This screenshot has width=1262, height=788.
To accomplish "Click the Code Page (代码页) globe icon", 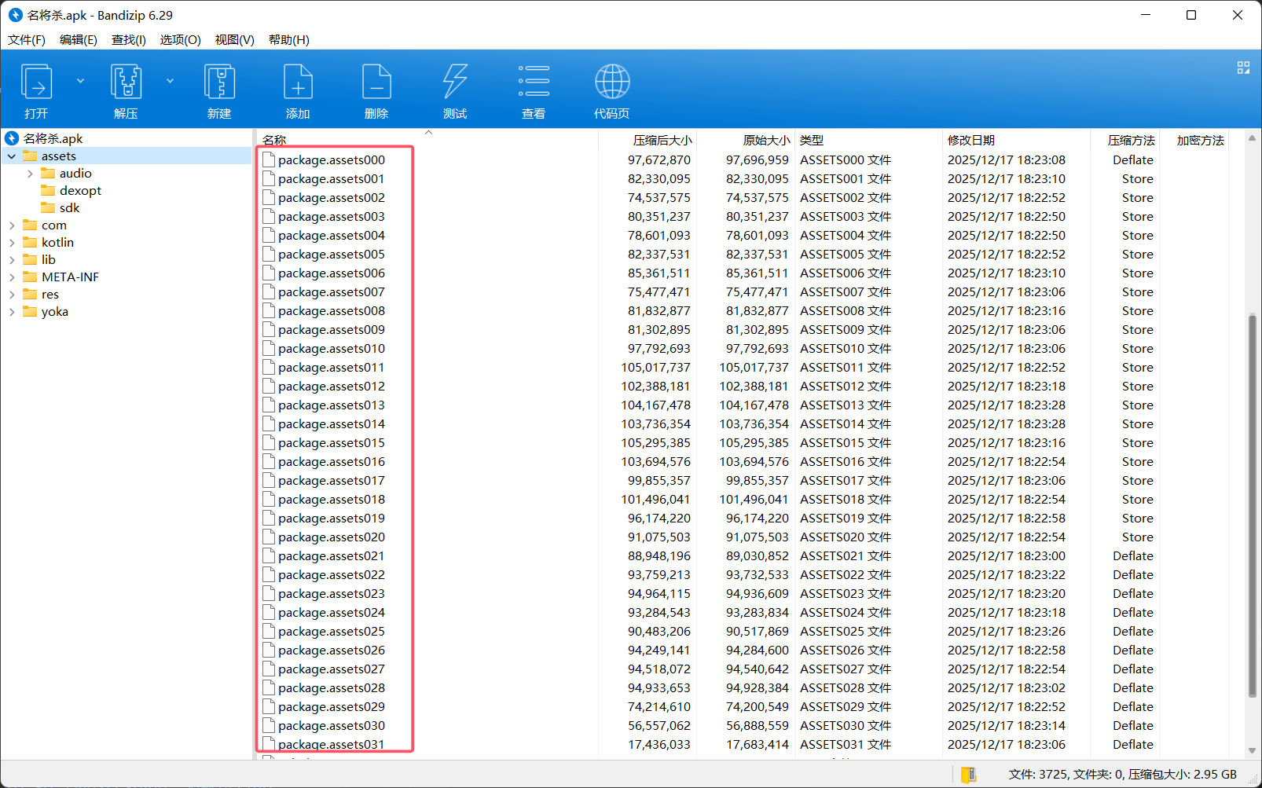I will click(612, 82).
